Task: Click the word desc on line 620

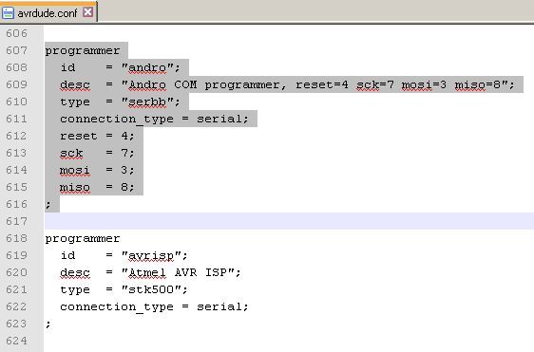Action: point(75,272)
